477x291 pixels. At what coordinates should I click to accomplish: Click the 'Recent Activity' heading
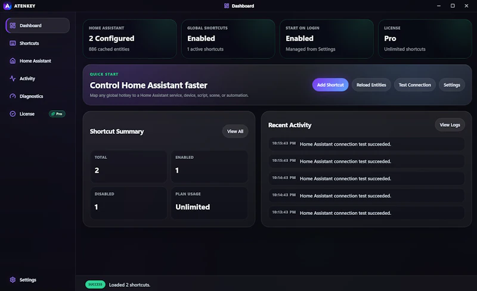(x=290, y=125)
